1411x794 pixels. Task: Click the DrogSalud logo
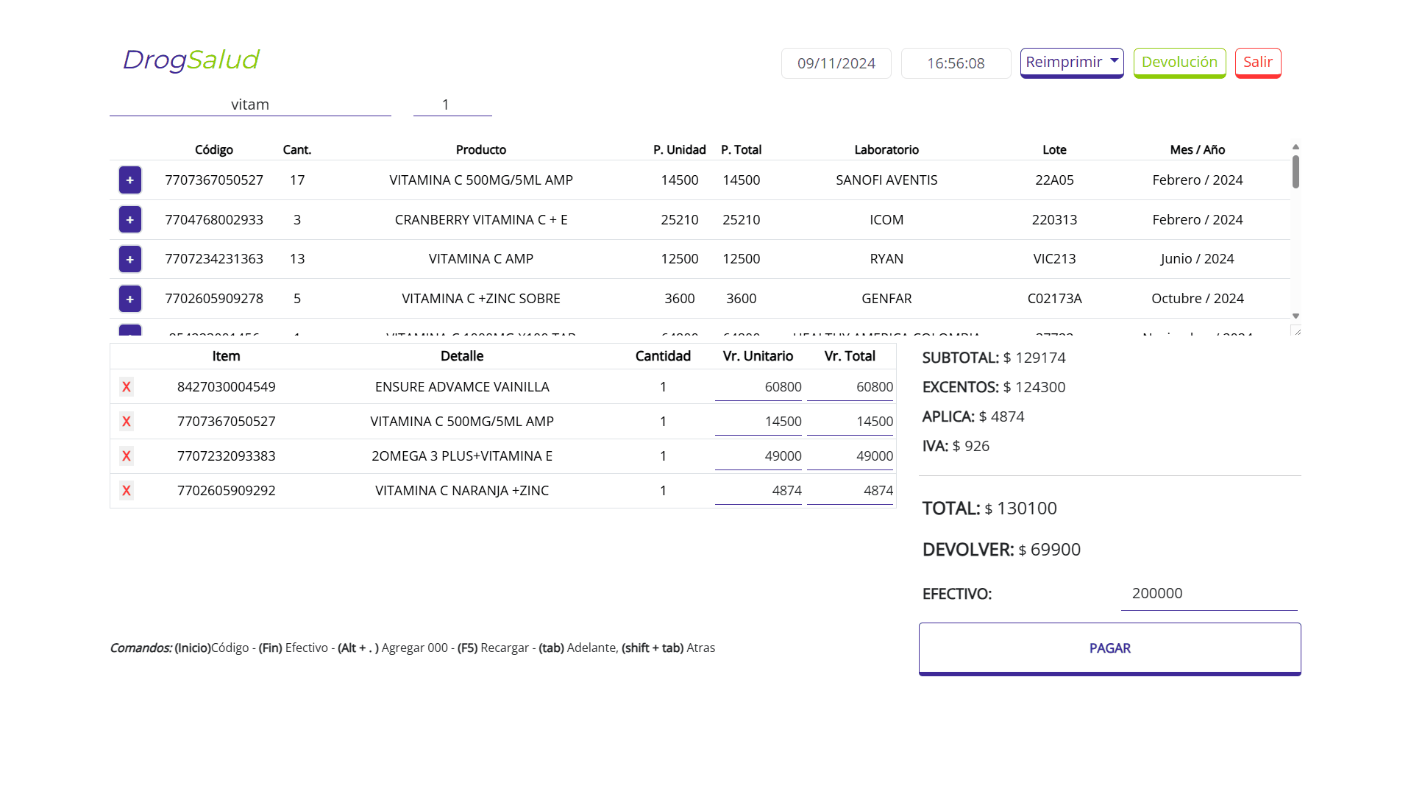tap(191, 60)
